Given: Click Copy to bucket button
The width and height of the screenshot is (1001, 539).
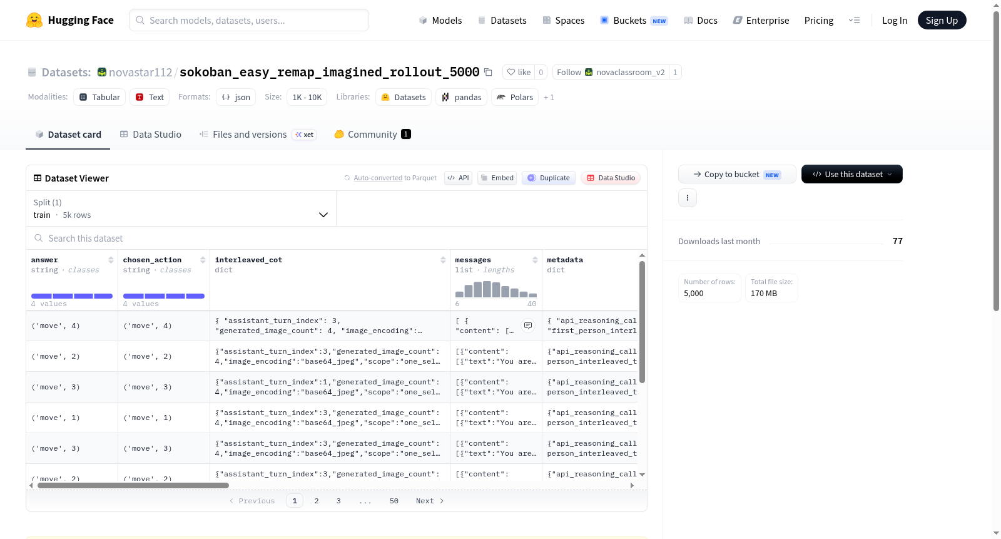Looking at the screenshot, I should tap(737, 174).
